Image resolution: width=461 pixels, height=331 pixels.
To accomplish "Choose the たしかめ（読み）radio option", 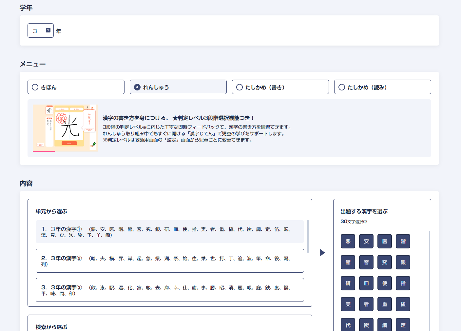I will point(383,87).
